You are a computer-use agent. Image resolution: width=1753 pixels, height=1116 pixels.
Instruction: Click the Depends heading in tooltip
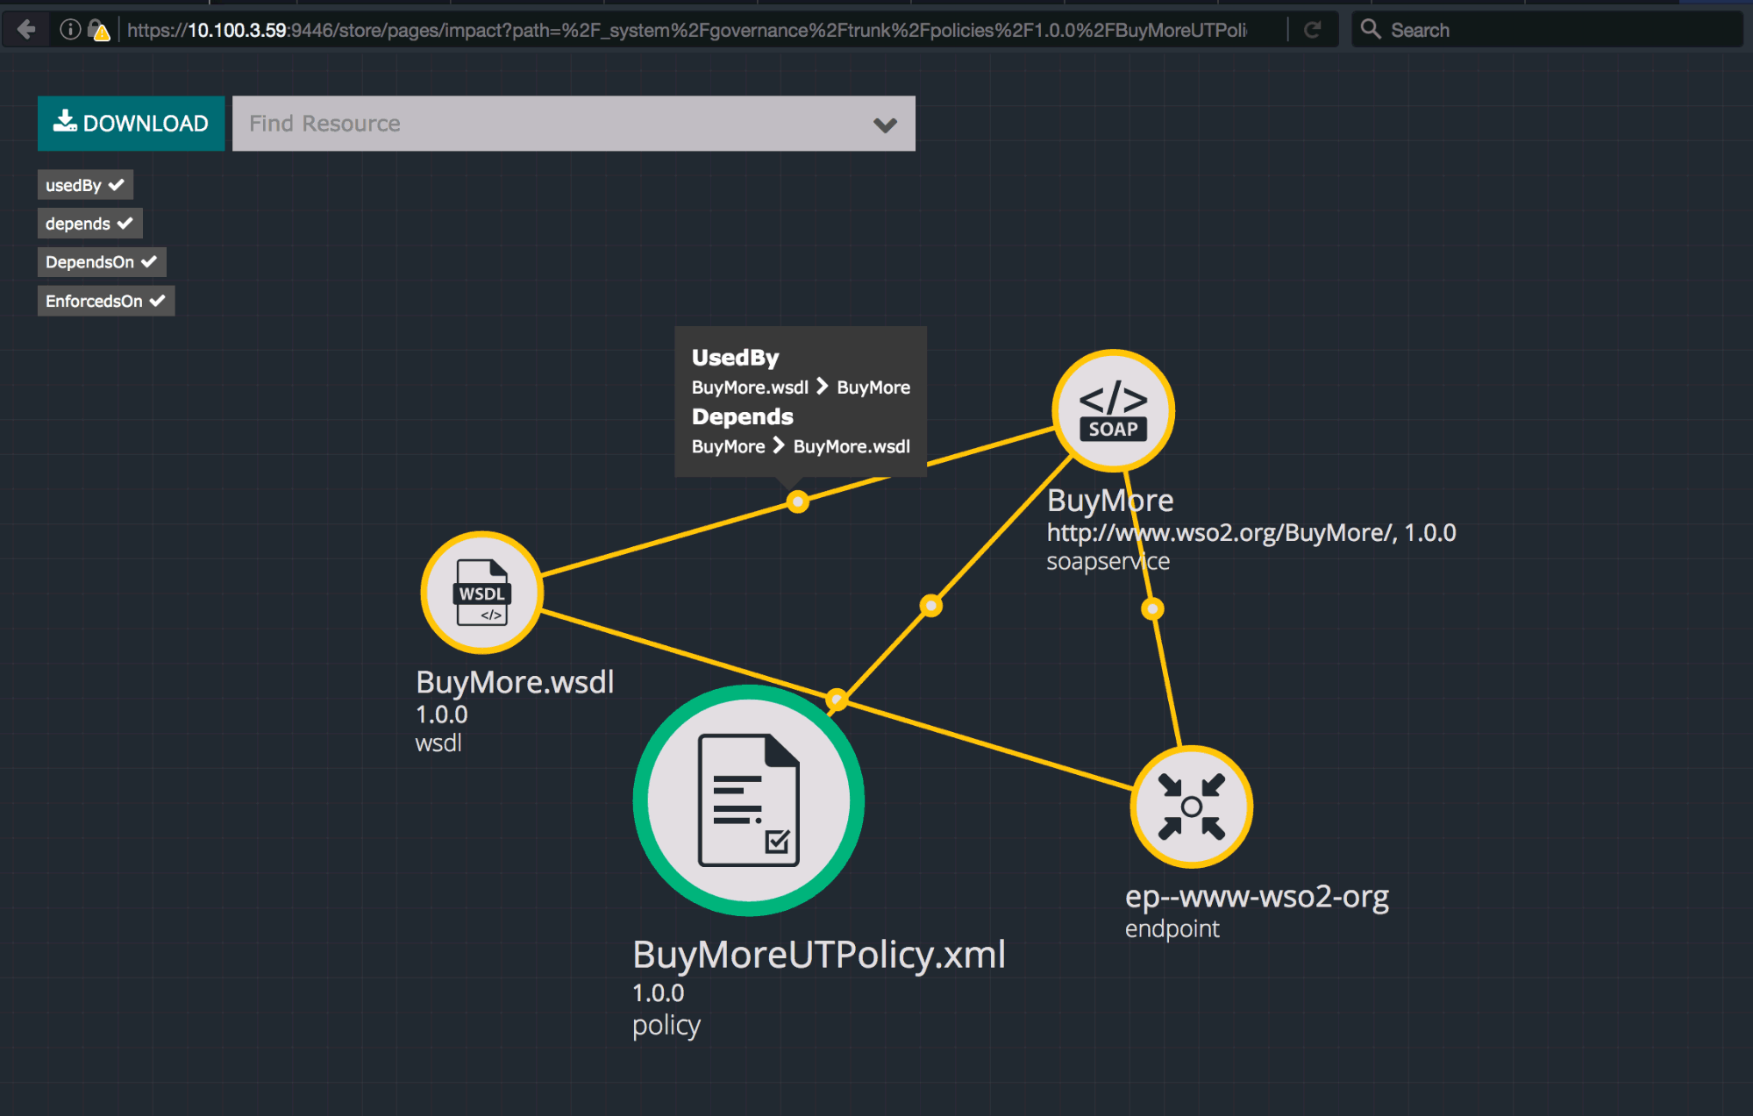(x=742, y=416)
